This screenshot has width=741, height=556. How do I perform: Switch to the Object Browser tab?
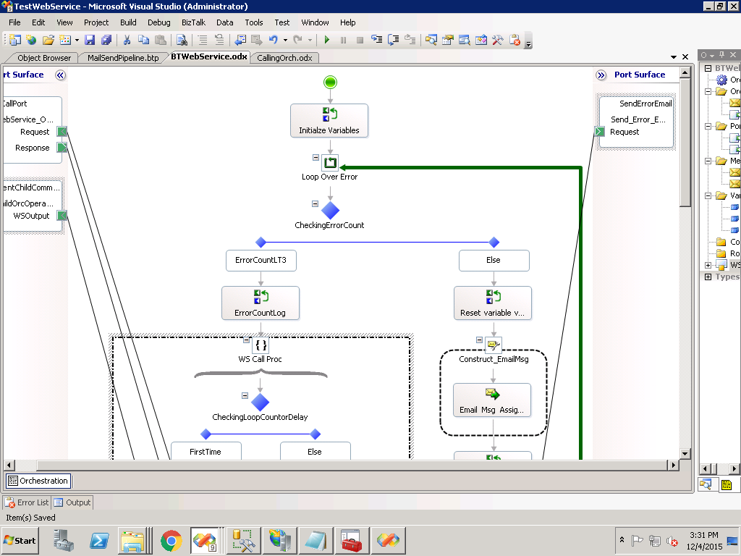44,58
